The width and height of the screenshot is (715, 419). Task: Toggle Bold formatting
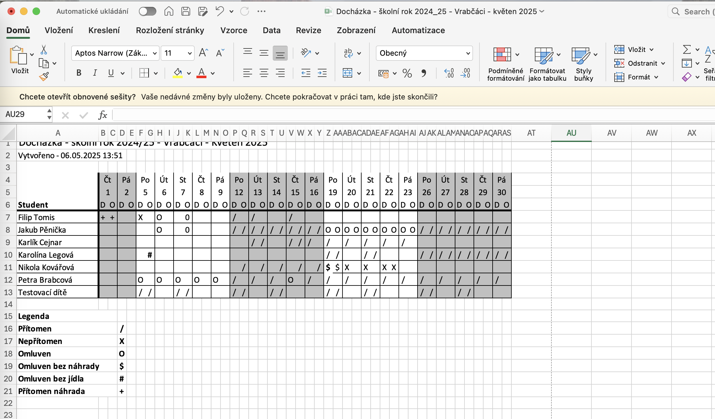click(x=79, y=73)
